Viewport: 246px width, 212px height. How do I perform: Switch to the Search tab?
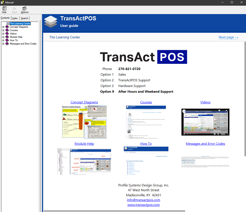[24, 18]
